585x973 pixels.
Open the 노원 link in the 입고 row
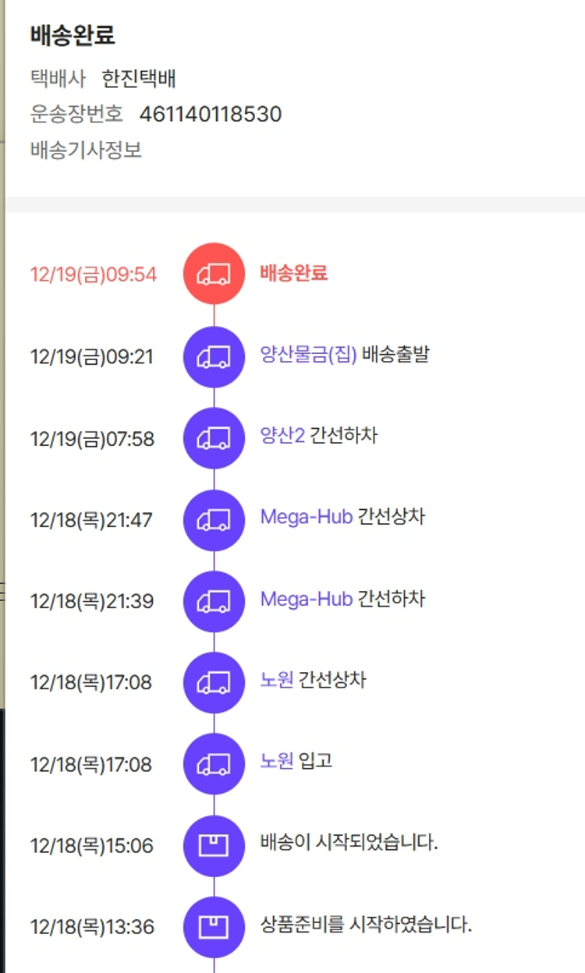(277, 762)
